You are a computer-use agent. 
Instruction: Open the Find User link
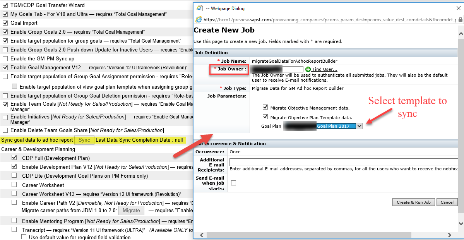(x=325, y=69)
